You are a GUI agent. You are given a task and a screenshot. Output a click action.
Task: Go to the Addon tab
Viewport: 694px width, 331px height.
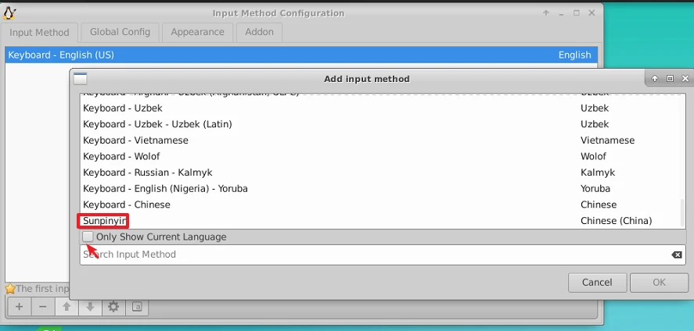pos(260,32)
